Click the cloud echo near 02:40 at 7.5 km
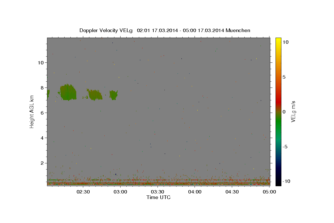The image size is (334, 223). (95, 95)
